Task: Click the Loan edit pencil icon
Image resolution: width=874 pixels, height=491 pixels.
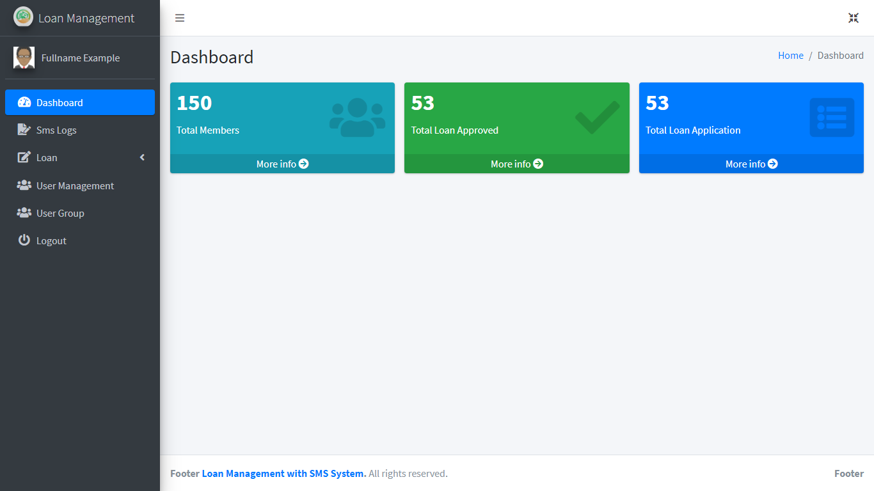Action: coord(24,157)
